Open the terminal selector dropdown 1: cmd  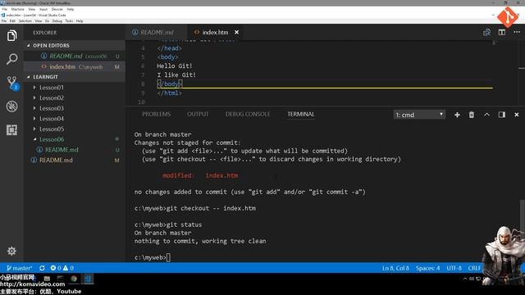click(x=419, y=115)
